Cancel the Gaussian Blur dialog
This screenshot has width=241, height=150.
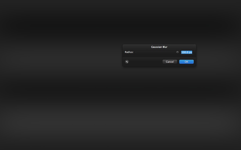click(x=170, y=62)
